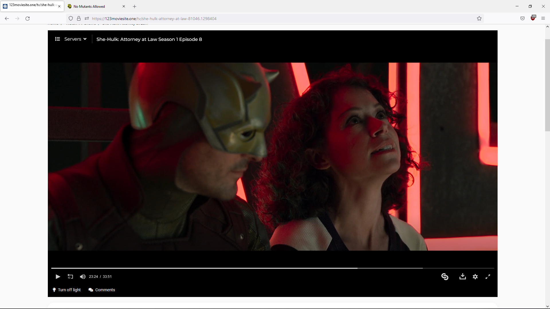Go forward in browser history
The height and width of the screenshot is (309, 550).
(x=17, y=19)
